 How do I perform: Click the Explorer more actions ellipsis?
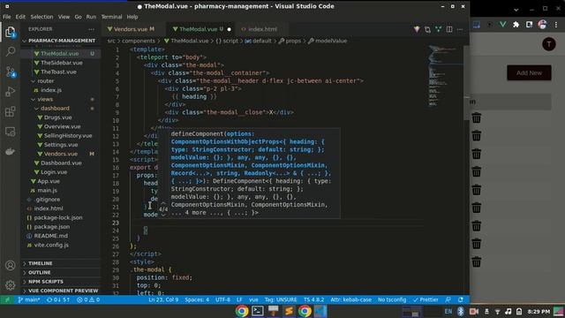(x=91, y=29)
